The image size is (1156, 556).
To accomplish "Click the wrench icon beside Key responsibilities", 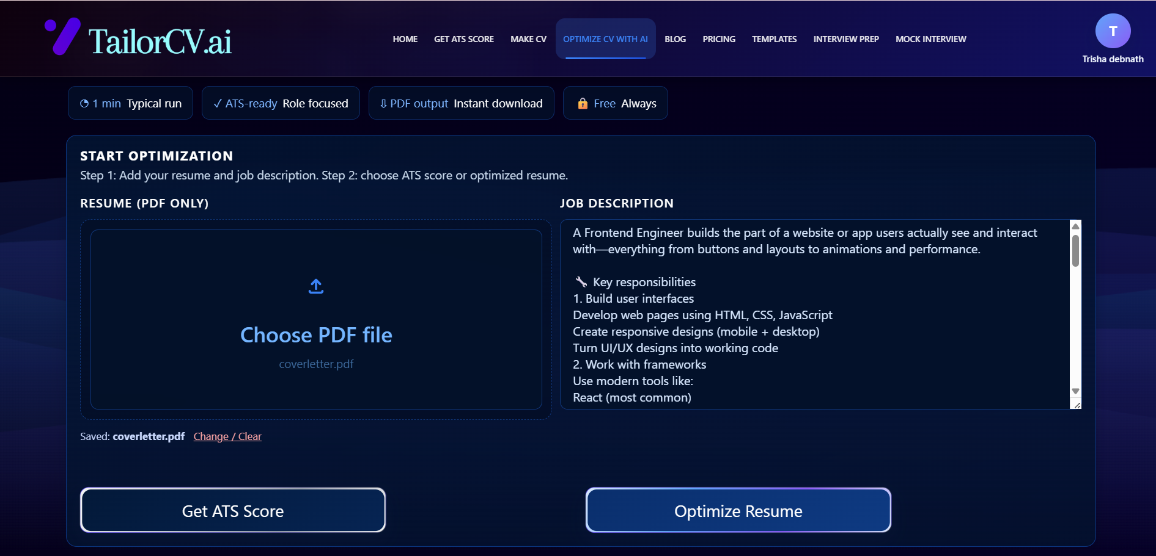I will pyautogui.click(x=581, y=282).
